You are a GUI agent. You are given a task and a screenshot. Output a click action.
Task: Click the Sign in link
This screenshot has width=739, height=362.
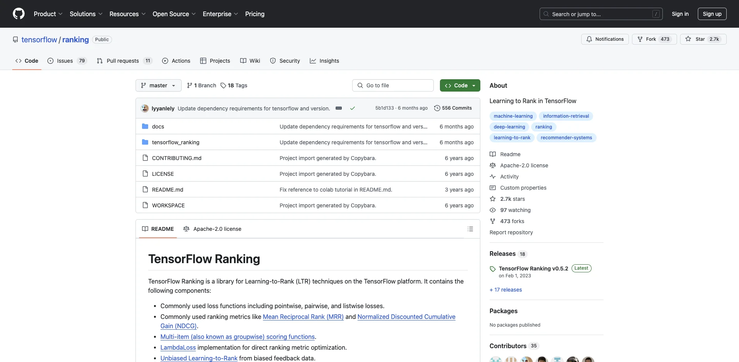point(680,14)
